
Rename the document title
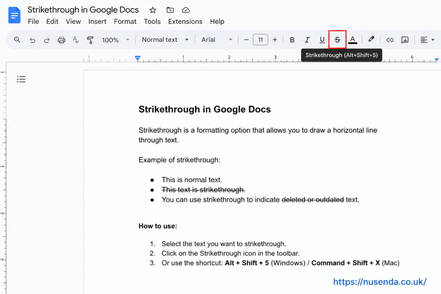click(x=83, y=10)
